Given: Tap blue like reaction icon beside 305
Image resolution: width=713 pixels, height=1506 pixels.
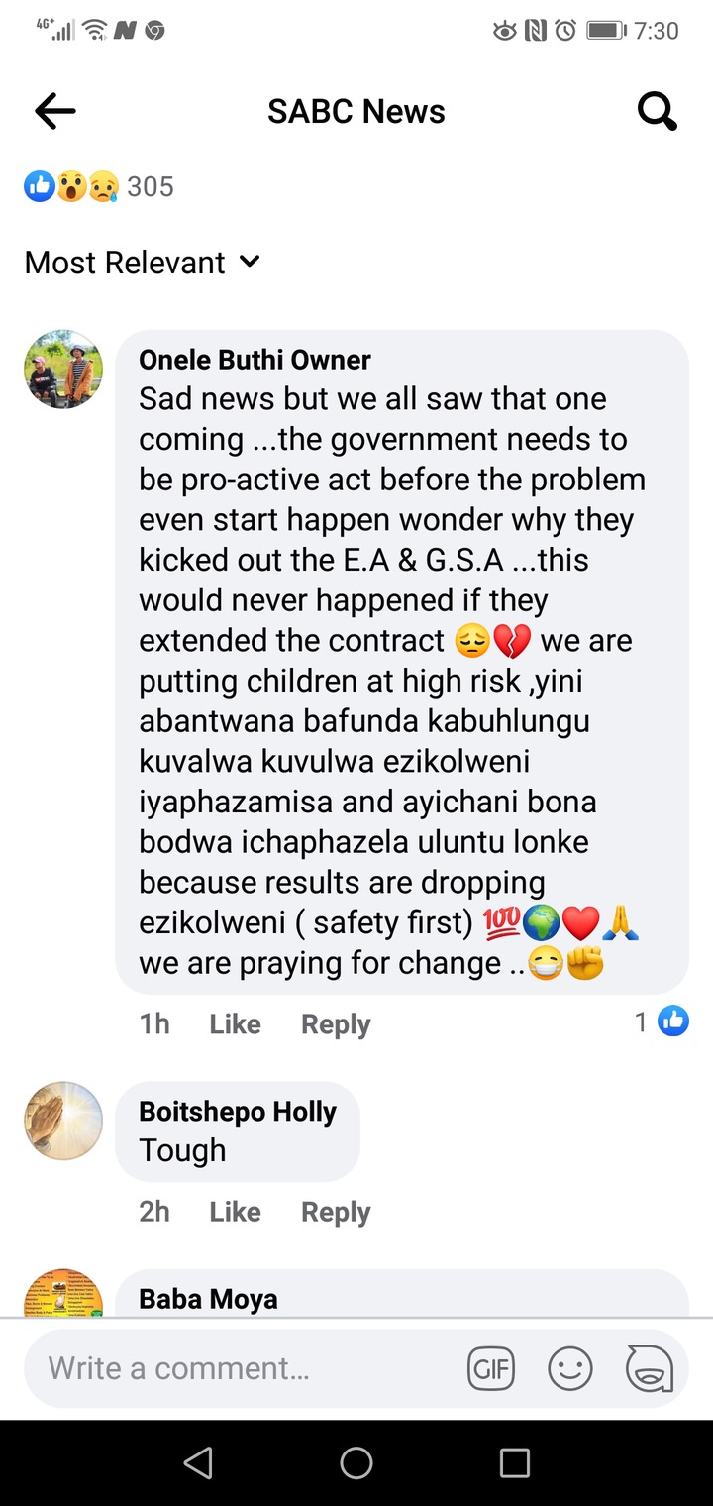Looking at the screenshot, I should click(40, 186).
